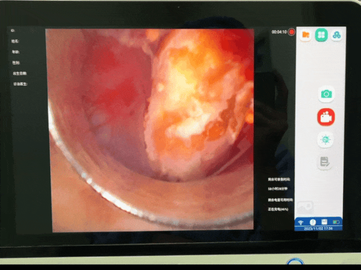Tap the green four-square grid icon
361x270 pixels.
[x=321, y=35]
